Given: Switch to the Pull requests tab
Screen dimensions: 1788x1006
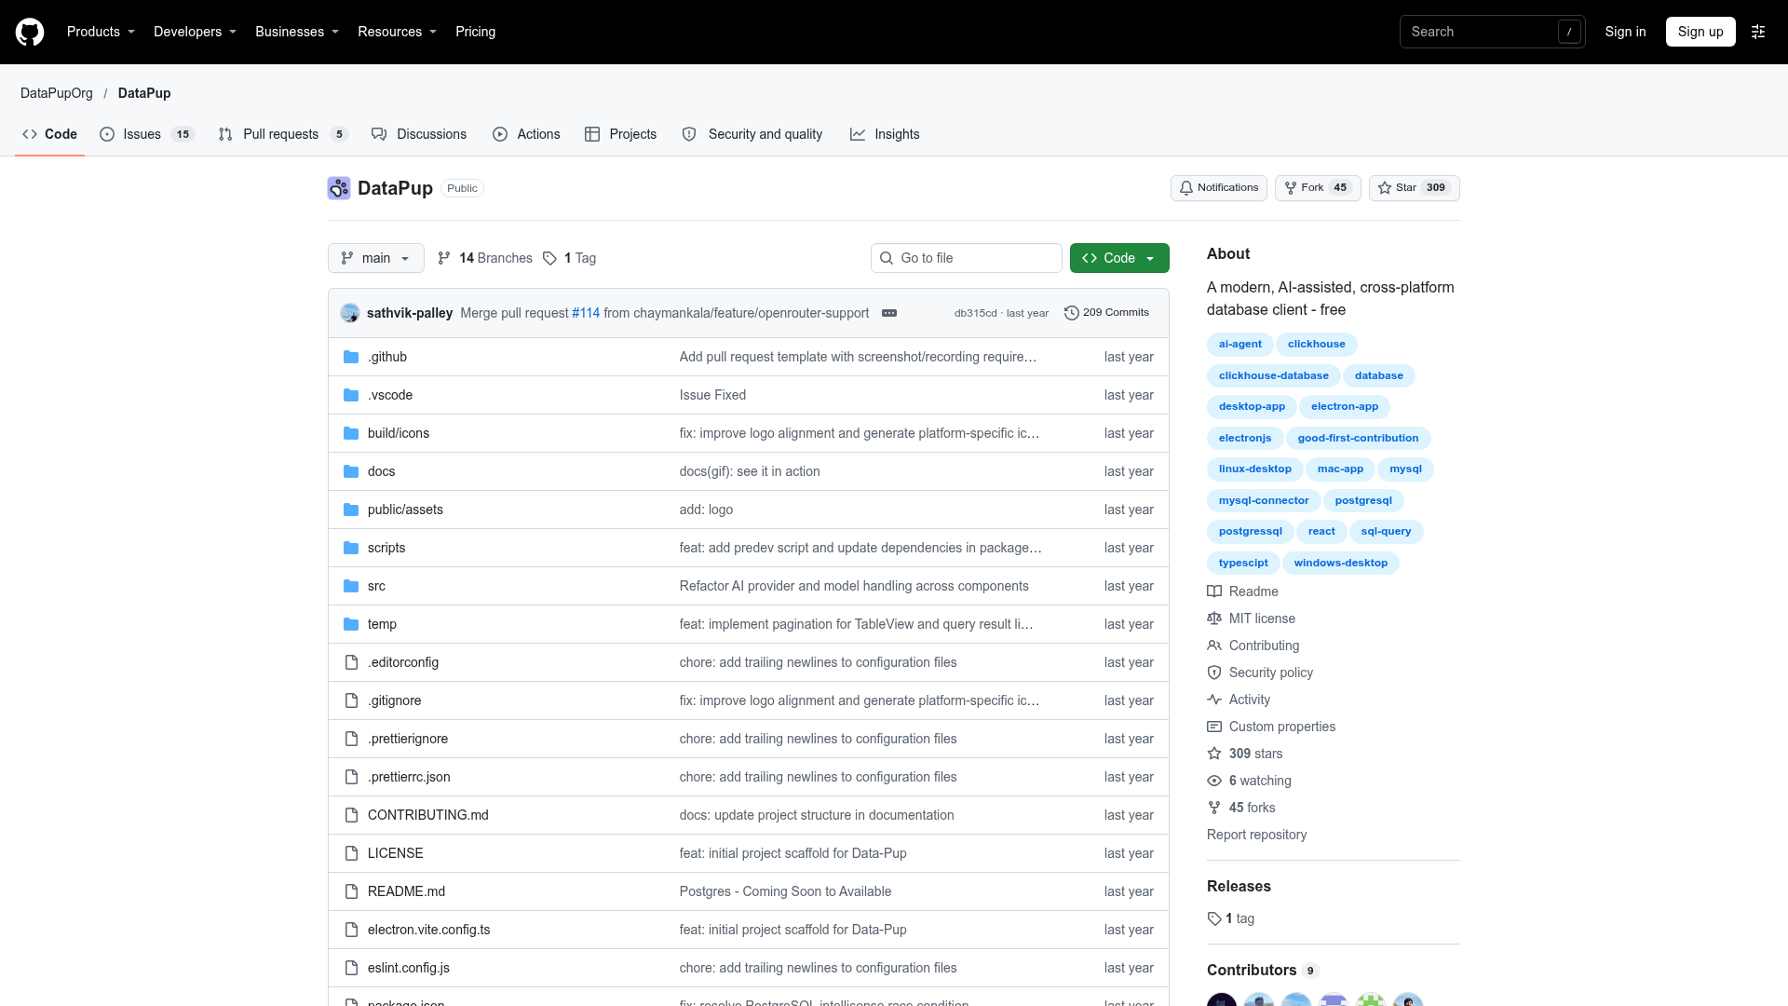Looking at the screenshot, I should coord(283,134).
